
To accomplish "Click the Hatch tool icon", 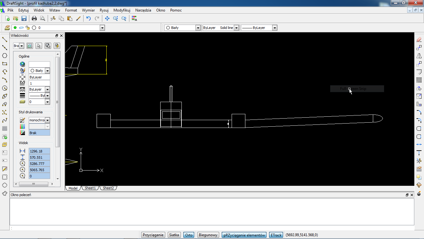I will coord(5,129).
